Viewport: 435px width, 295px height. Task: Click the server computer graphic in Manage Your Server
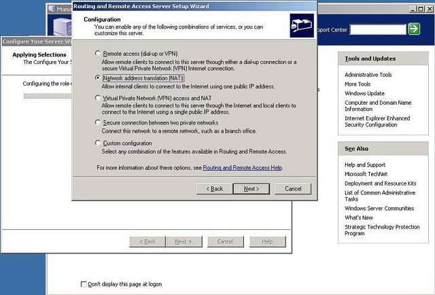[x=63, y=27]
